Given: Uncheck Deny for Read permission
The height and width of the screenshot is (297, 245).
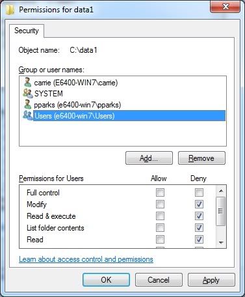Looking at the screenshot, I should coord(199,240).
